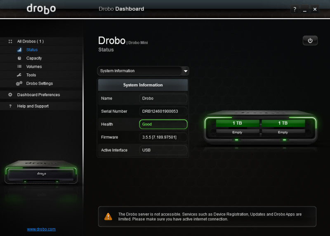Click the Drobo Settings gears icon
The width and height of the screenshot is (330, 236).
[19, 83]
